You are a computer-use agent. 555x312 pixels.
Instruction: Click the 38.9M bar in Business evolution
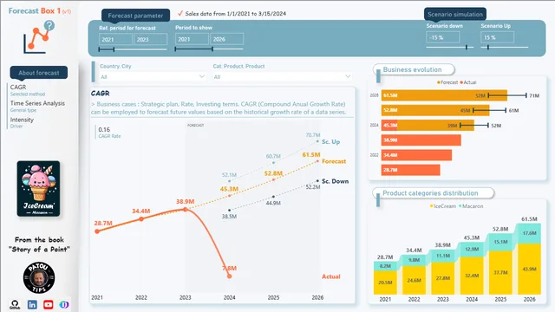coord(421,140)
